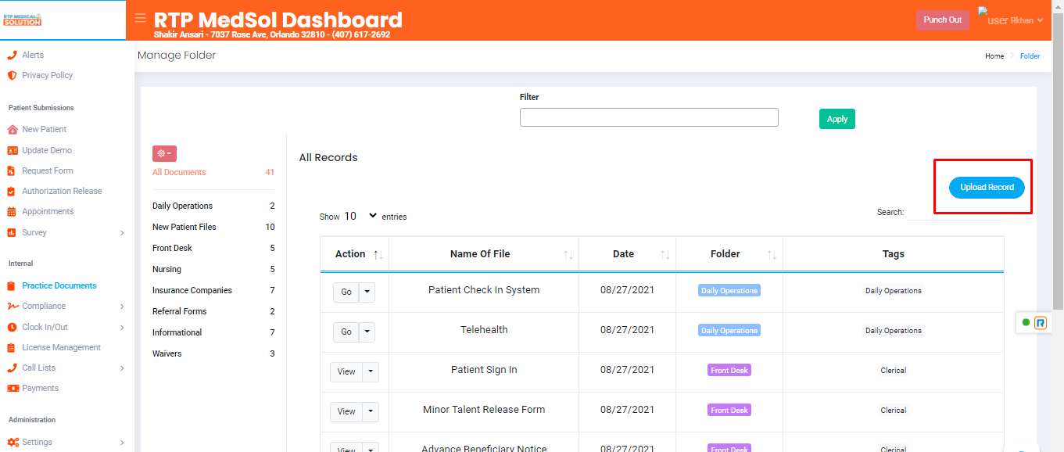Click the Appointments calendar icon
The image size is (1064, 452).
coord(12,211)
